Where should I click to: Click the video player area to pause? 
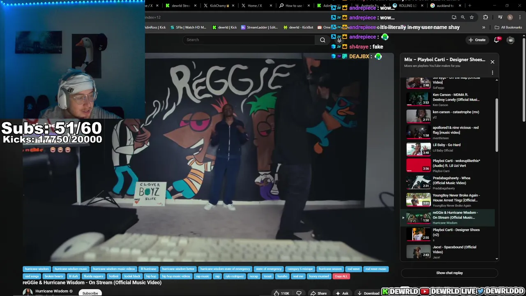[x=208, y=157]
